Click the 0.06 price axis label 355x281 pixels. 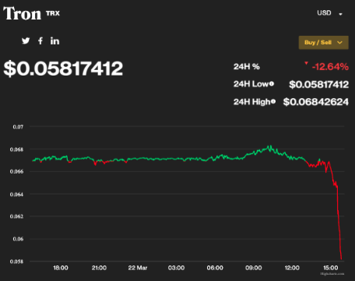(x=18, y=239)
